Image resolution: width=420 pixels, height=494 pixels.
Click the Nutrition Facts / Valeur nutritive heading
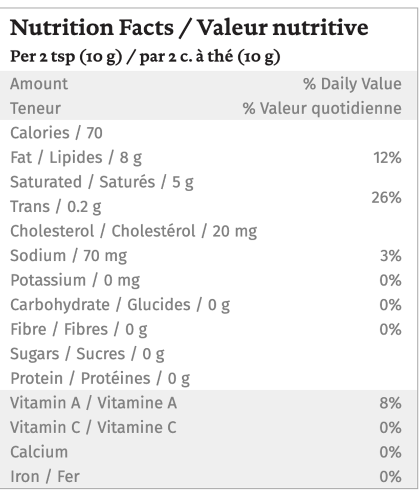click(x=189, y=28)
